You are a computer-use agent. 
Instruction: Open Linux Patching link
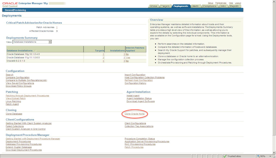click(x=13, y=102)
